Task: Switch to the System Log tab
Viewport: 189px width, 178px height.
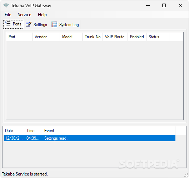Action: tap(65, 25)
